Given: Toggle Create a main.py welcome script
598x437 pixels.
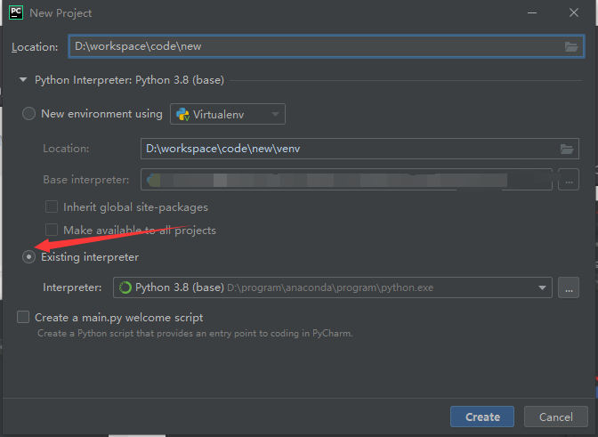Looking at the screenshot, I should pyautogui.click(x=23, y=317).
